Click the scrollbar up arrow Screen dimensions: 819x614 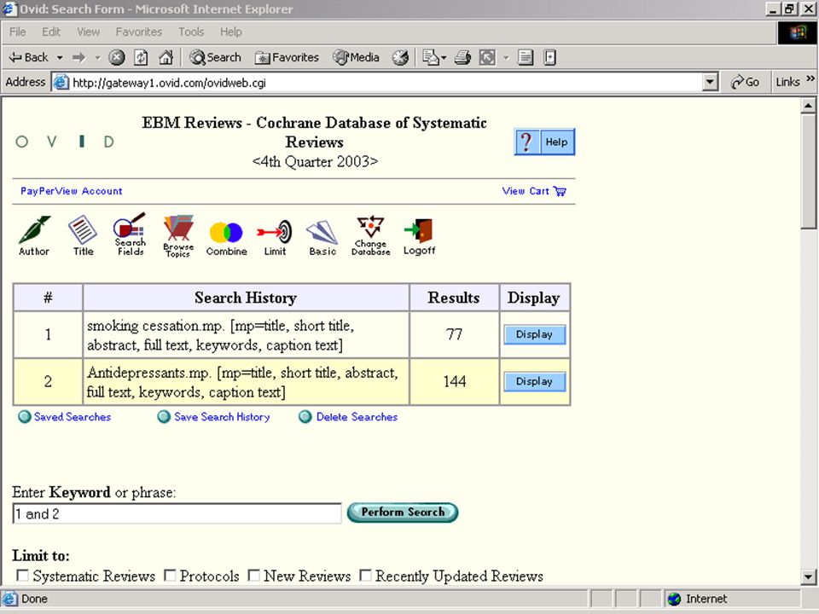click(x=809, y=106)
